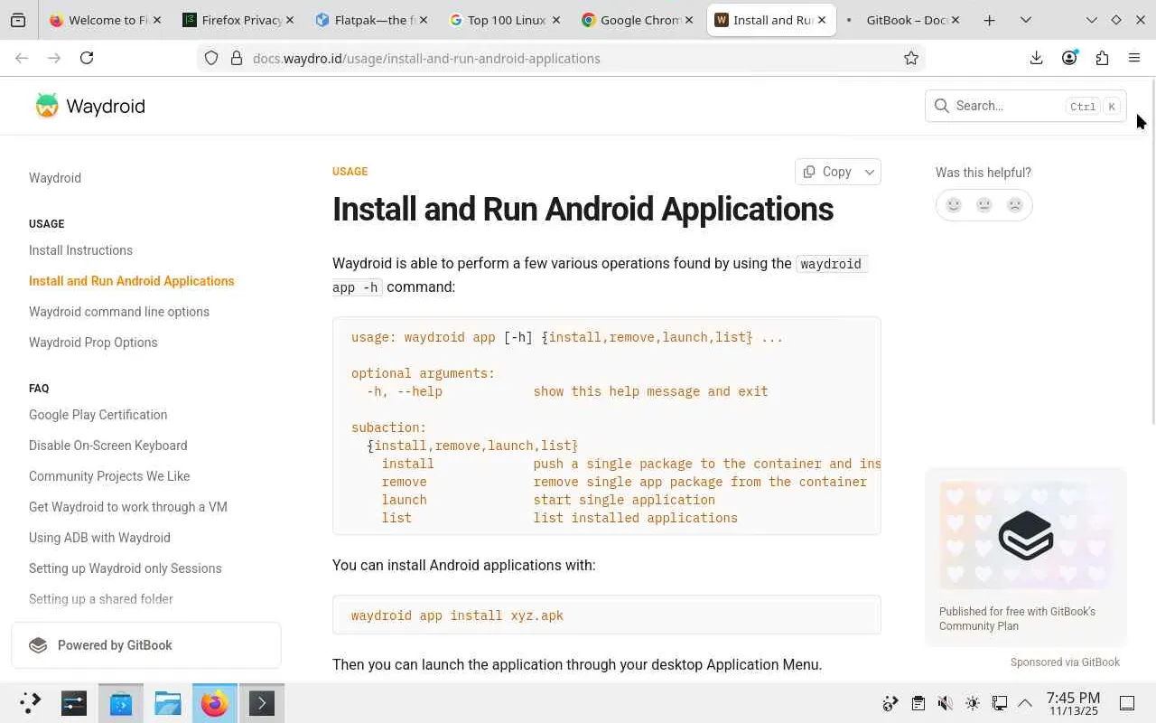Image resolution: width=1156 pixels, height=723 pixels.
Task: Open the extensions puzzle-piece menu
Action: tap(1102, 58)
